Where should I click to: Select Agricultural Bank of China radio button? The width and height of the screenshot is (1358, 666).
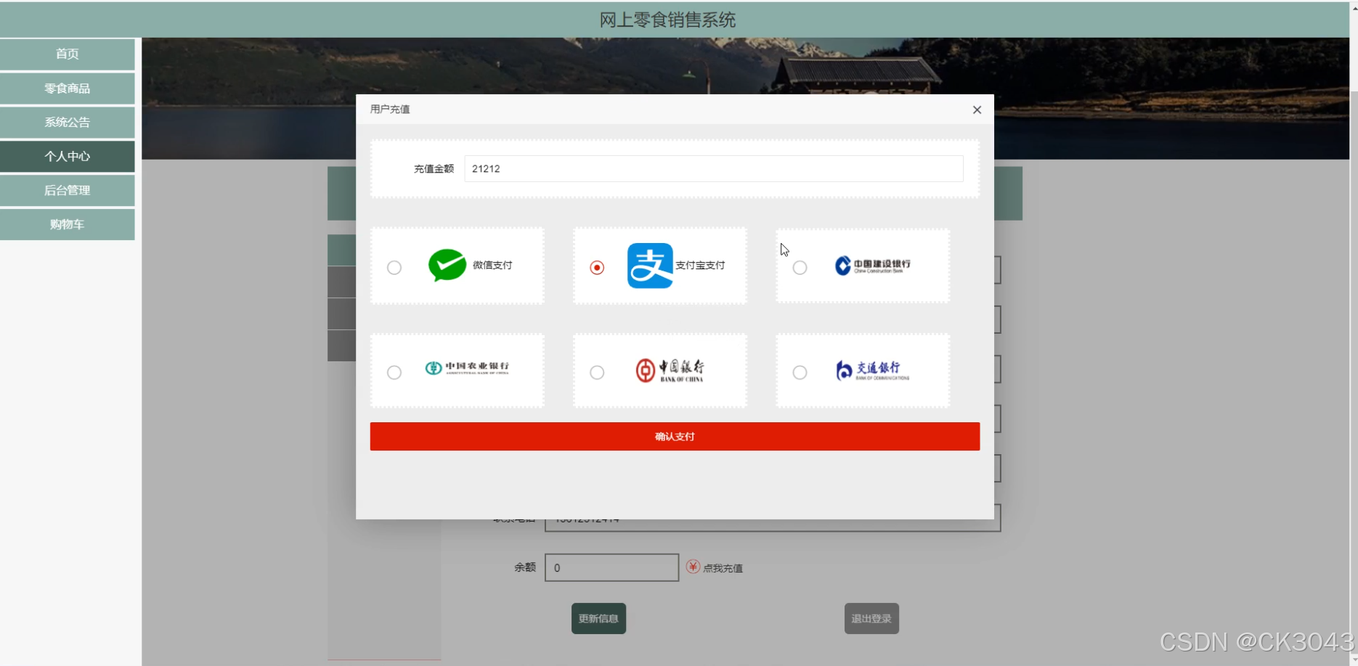(x=394, y=372)
